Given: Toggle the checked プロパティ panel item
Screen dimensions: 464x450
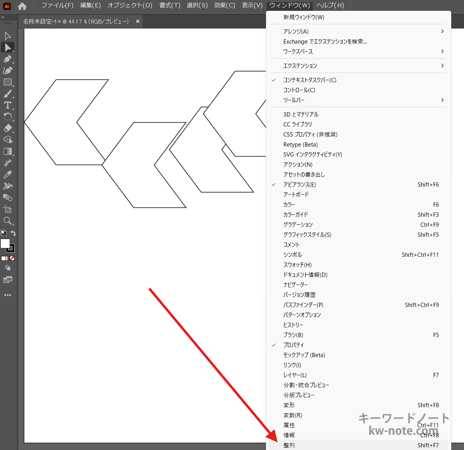Looking at the screenshot, I should 293,345.
